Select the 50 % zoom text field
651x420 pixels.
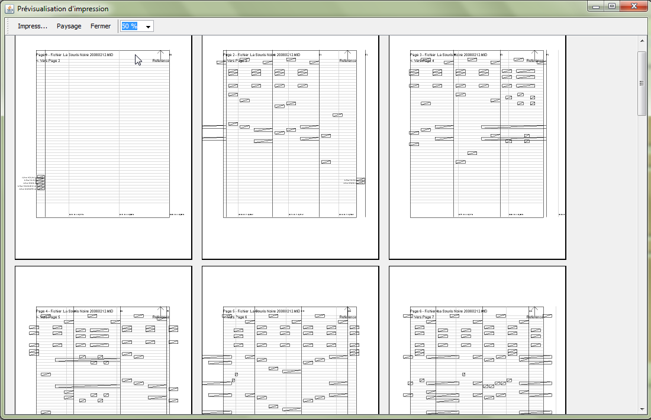pos(131,26)
